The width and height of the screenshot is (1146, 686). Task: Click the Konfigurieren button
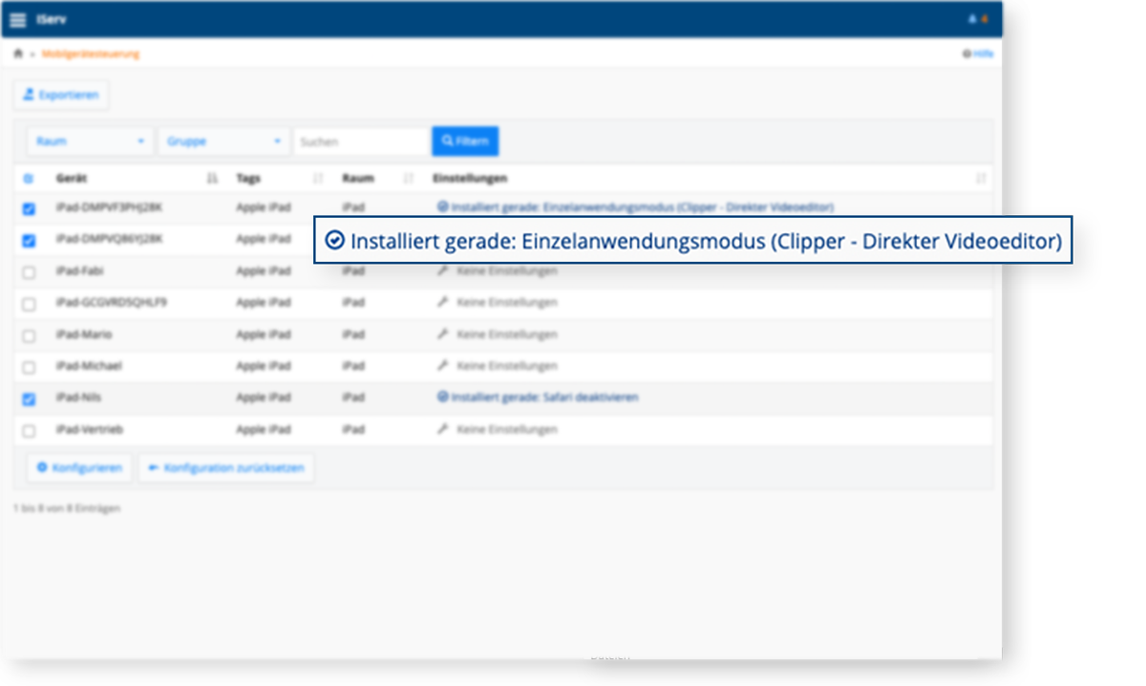(79, 468)
